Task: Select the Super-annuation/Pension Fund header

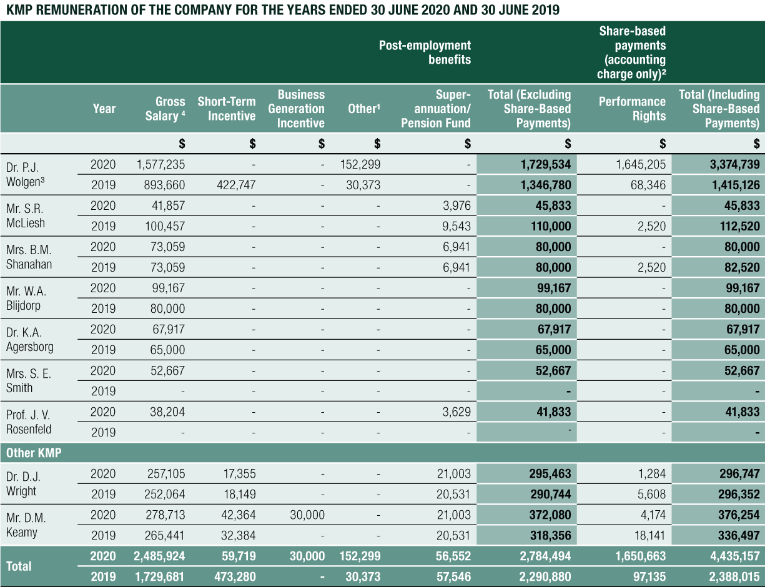Action: [x=436, y=109]
